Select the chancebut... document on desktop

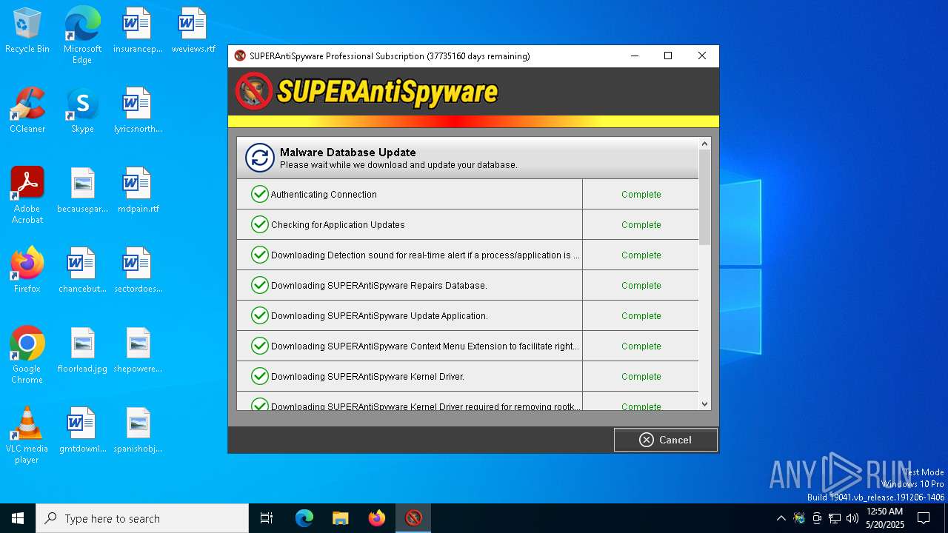(82, 270)
